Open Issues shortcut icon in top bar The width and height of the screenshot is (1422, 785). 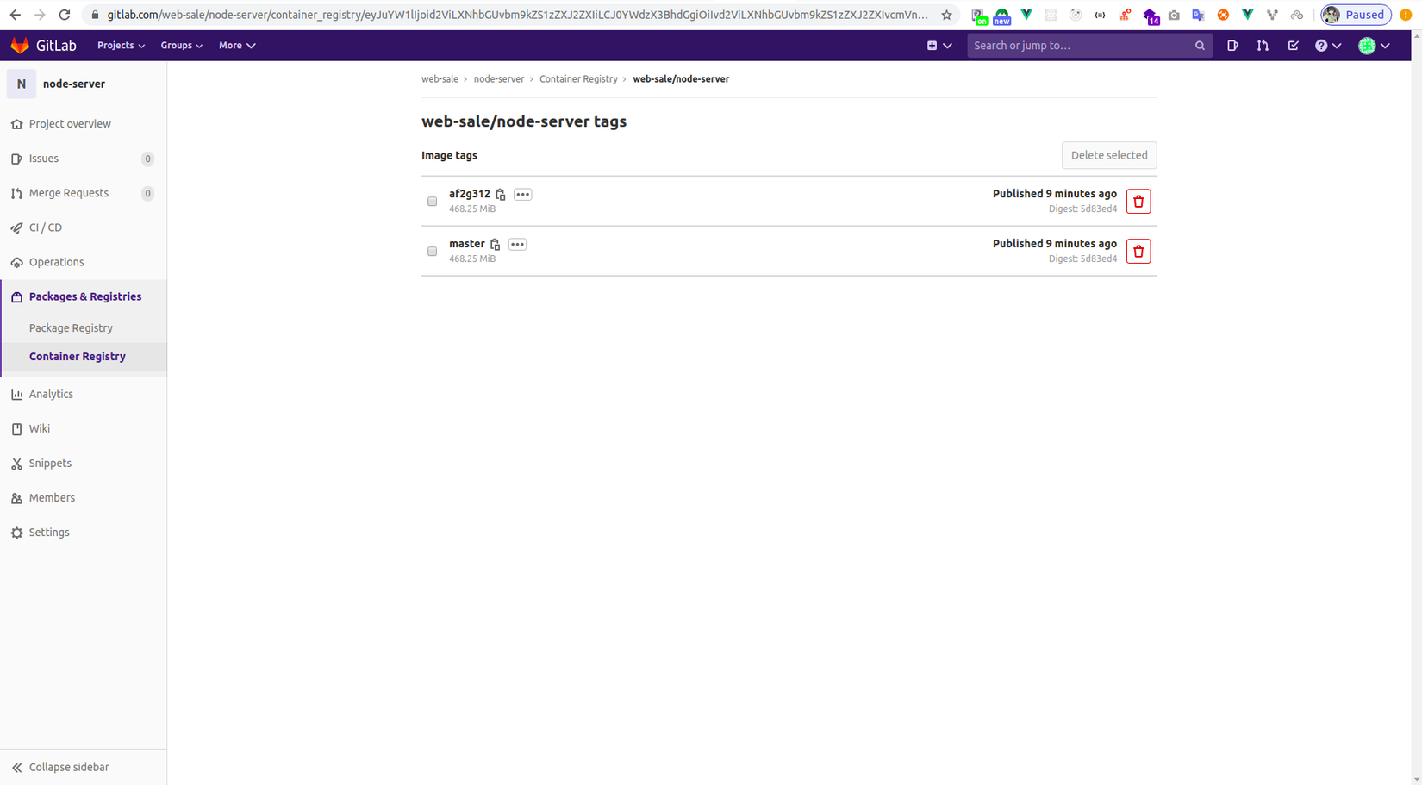pos(1232,46)
